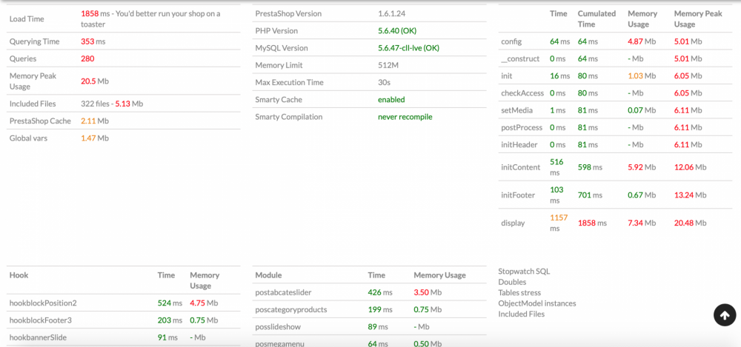Select the hookblockFooter3 hook row
Image resolution: width=741 pixels, height=347 pixels.
pos(41,320)
